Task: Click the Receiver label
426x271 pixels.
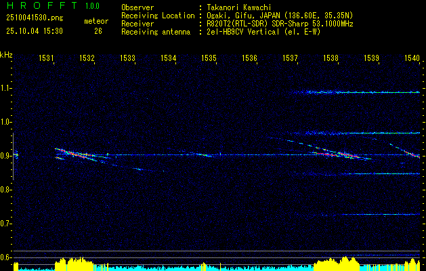Action: coord(137,24)
